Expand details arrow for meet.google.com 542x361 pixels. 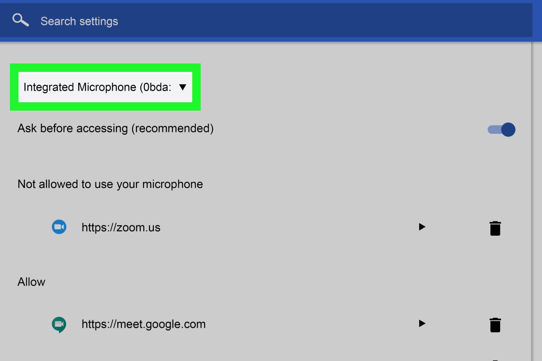pos(422,323)
